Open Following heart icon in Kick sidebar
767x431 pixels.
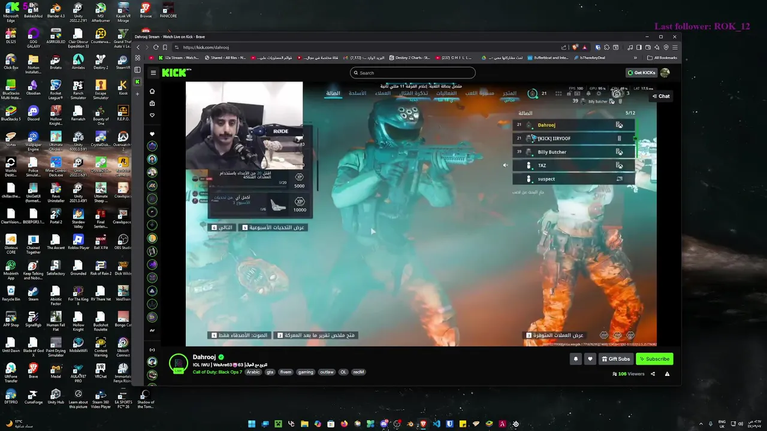[x=152, y=115]
